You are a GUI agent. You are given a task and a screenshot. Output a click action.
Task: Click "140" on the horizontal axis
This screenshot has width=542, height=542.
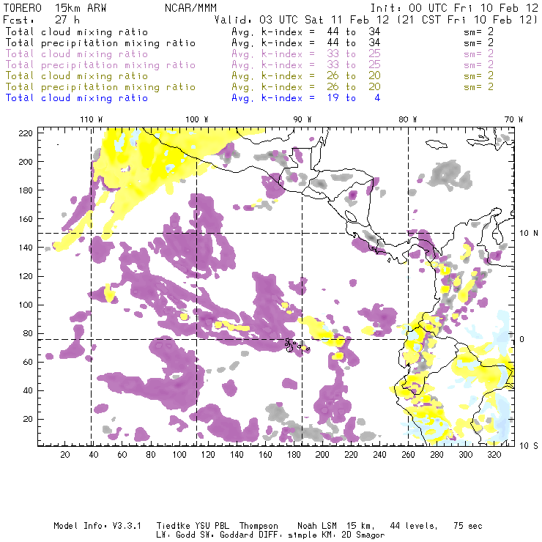[x=237, y=455]
